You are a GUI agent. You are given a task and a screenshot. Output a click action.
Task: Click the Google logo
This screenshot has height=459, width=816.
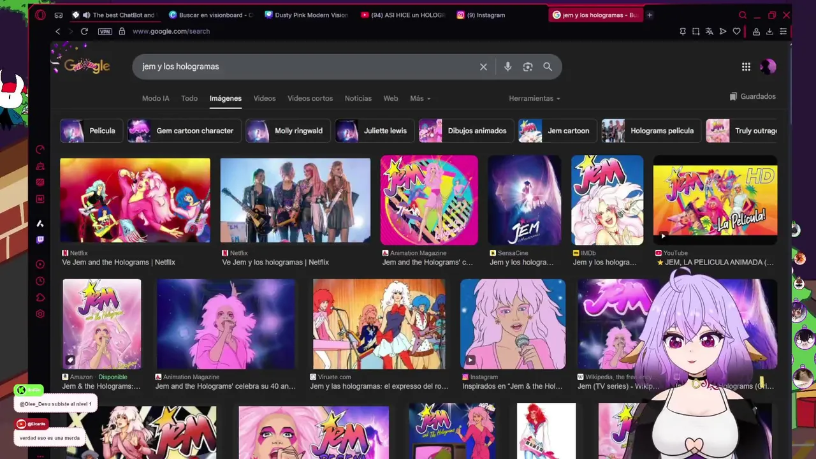[87, 66]
